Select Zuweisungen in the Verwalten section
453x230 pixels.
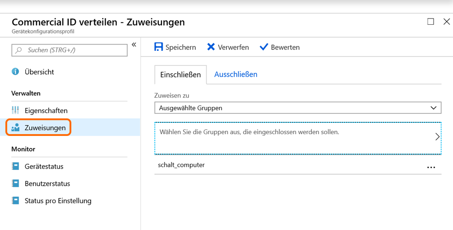[45, 128]
